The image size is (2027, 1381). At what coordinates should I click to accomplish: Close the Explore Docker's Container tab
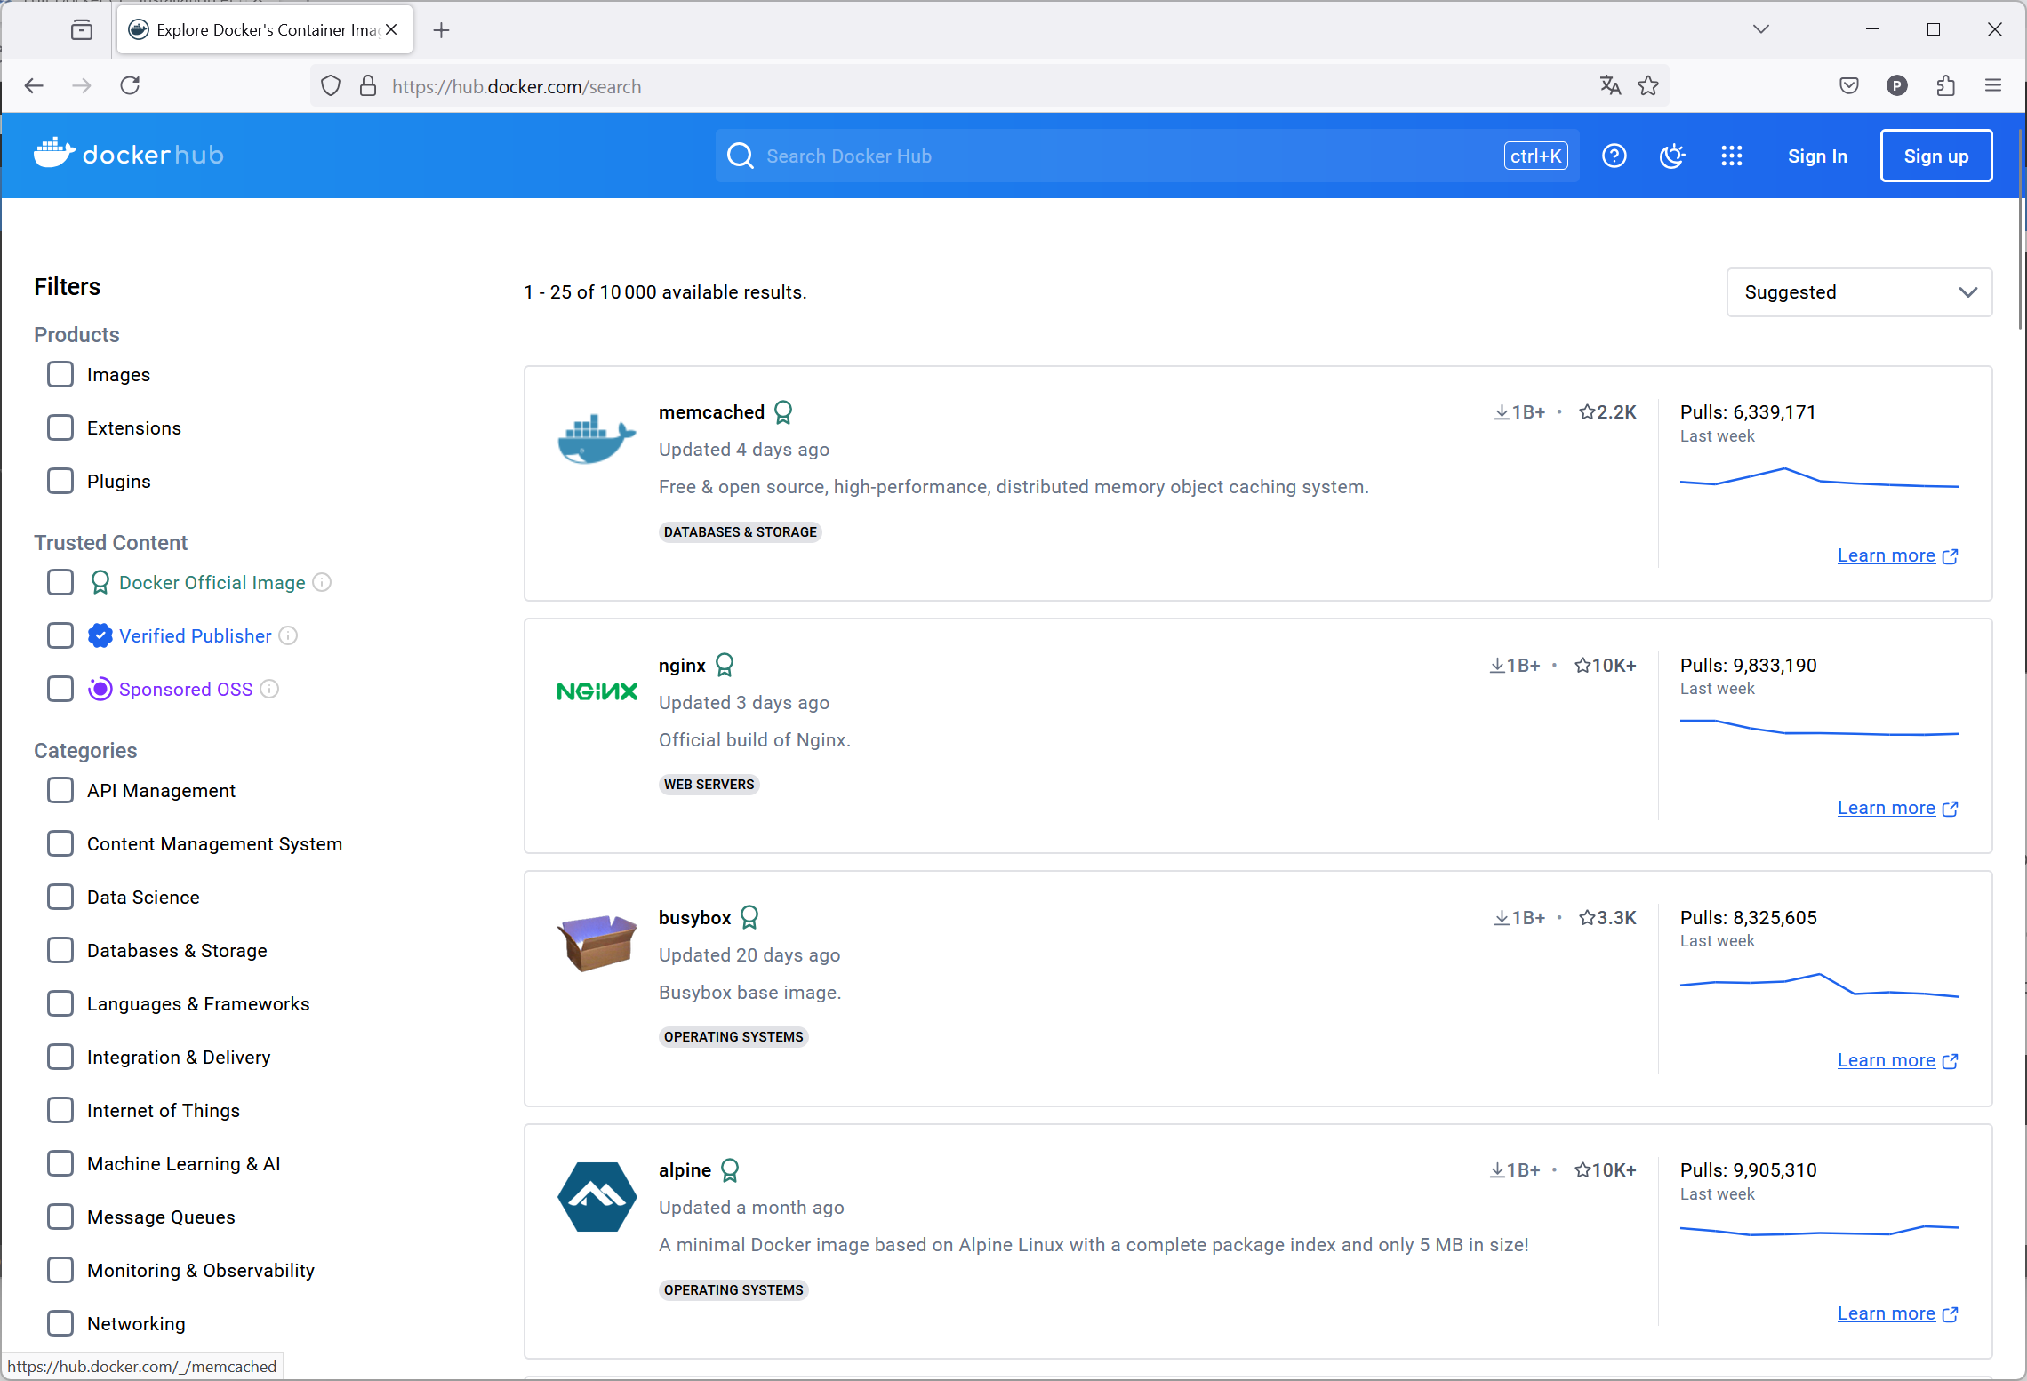(x=391, y=30)
